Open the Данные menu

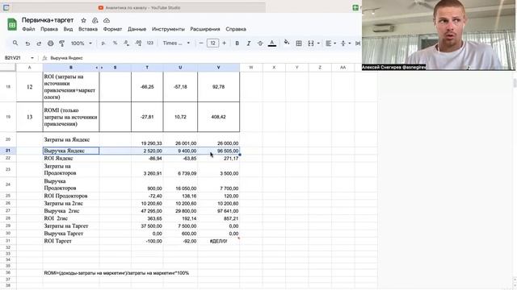[137, 29]
